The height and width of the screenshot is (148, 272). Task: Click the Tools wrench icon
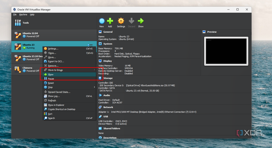[18, 23]
